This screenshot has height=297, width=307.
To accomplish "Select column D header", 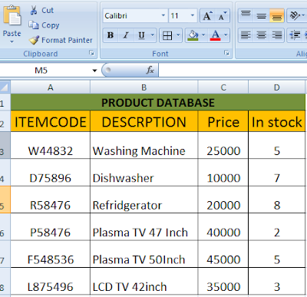I will [277, 87].
